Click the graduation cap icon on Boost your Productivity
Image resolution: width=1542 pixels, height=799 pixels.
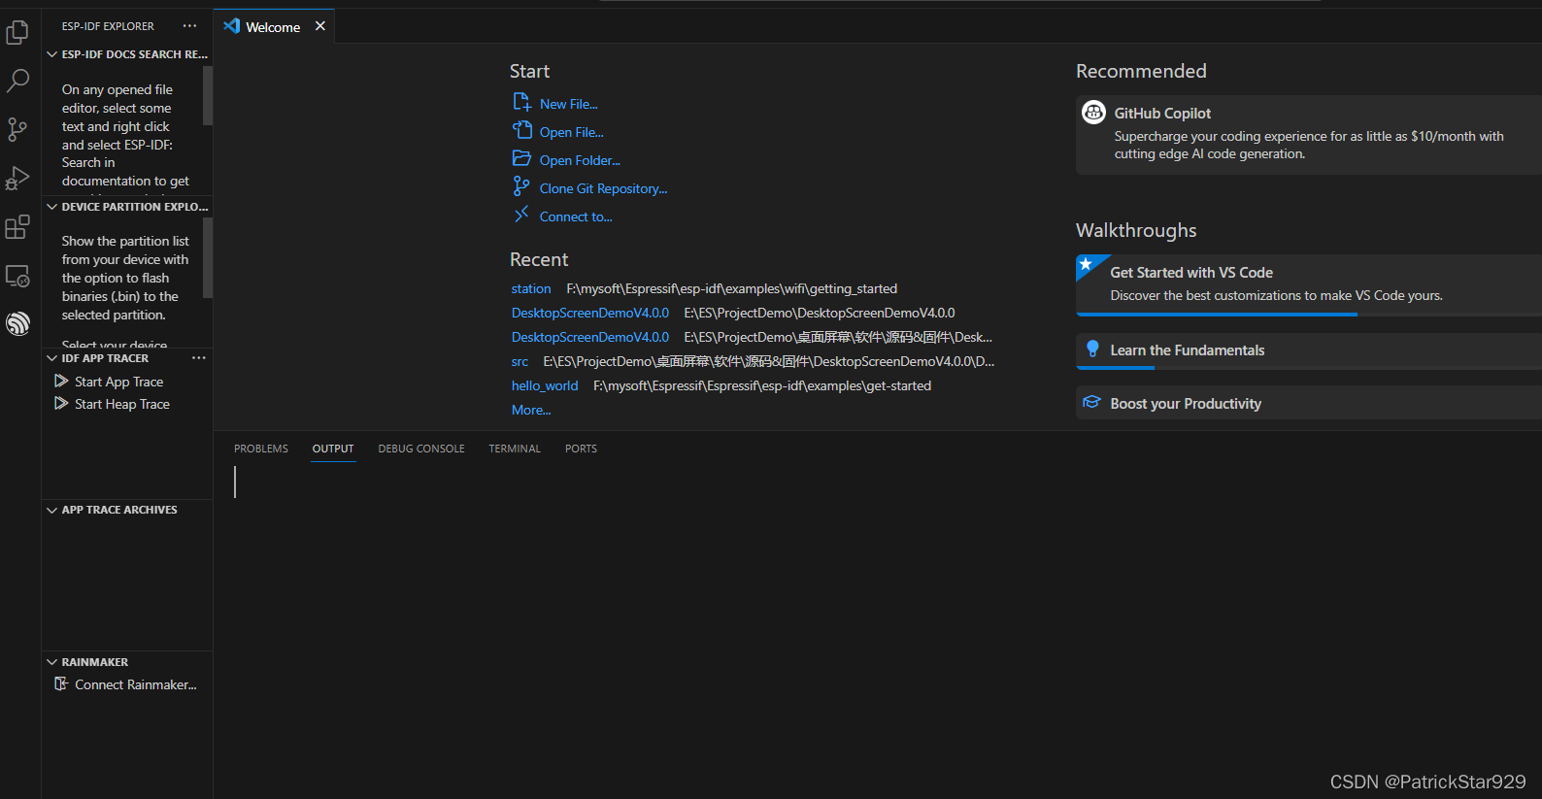(1091, 402)
